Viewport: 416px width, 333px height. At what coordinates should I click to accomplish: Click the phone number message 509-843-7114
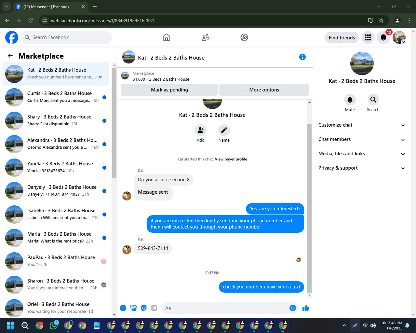[153, 248]
